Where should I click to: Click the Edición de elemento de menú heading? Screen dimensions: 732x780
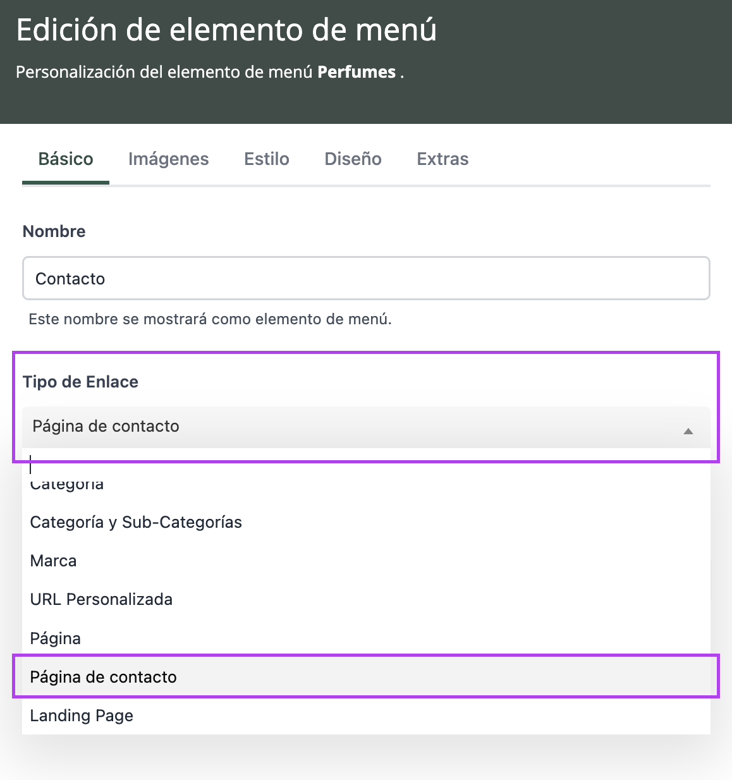(x=226, y=30)
